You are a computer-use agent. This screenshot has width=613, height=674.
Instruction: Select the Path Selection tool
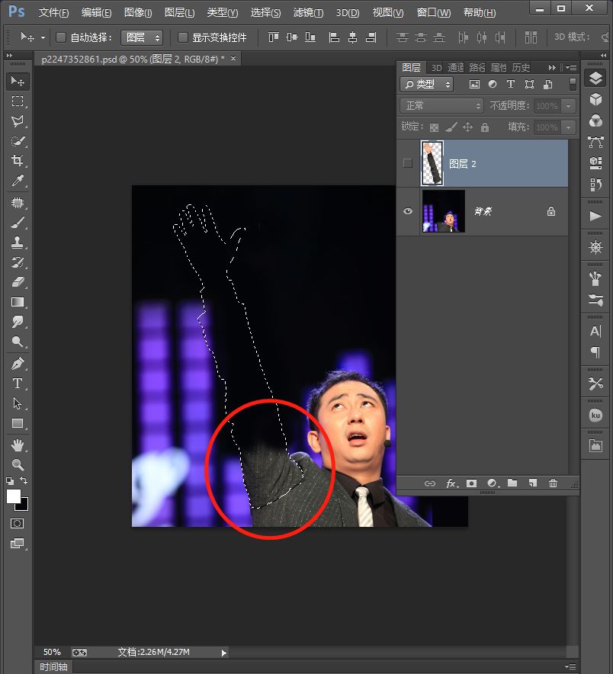(18, 403)
